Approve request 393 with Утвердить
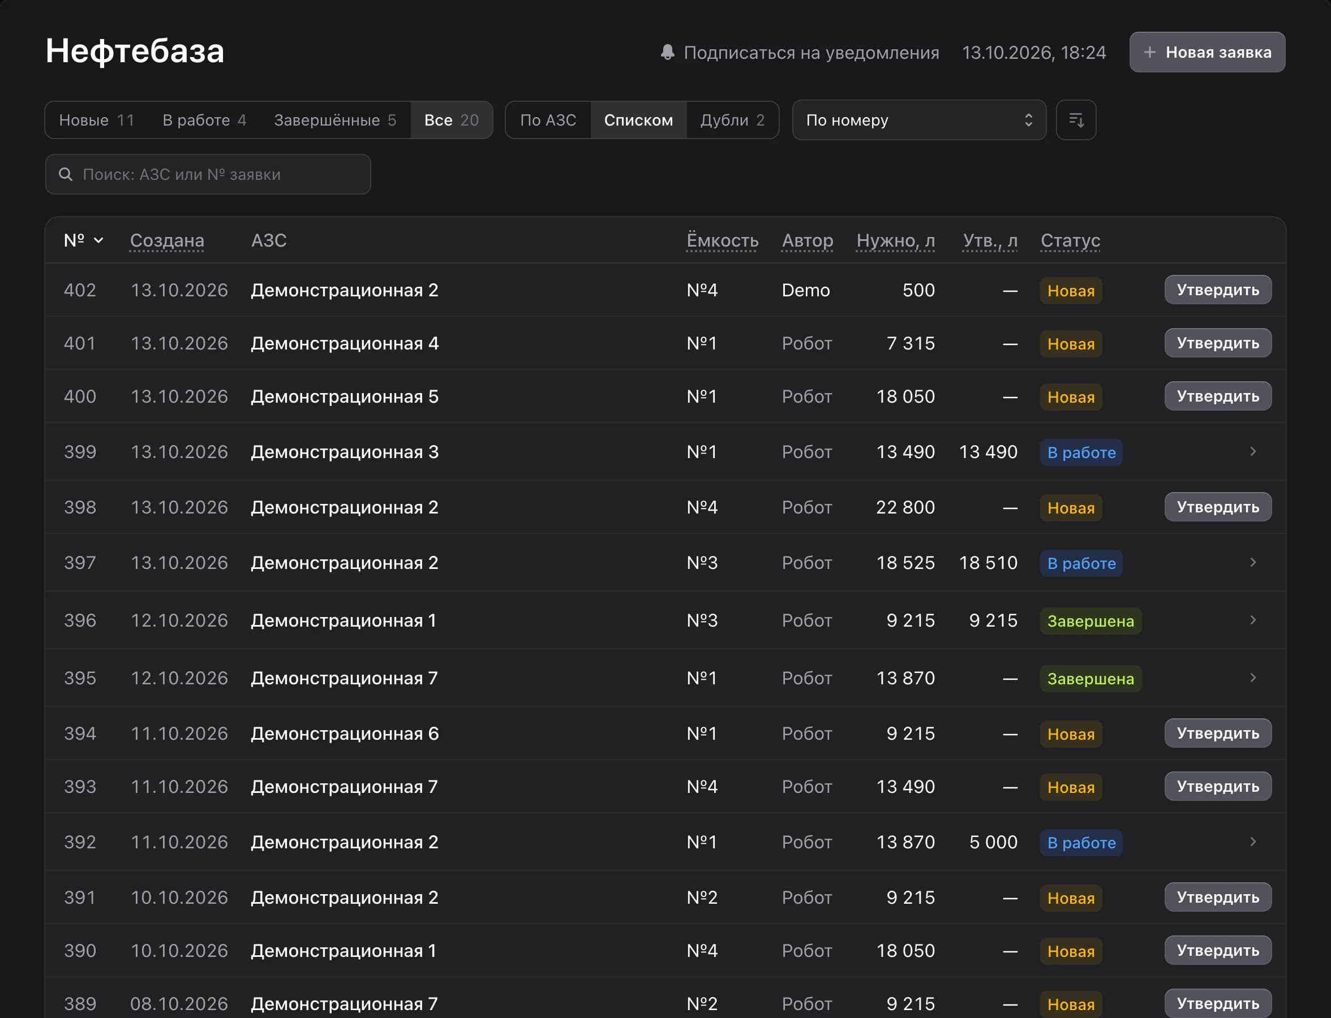Image resolution: width=1331 pixels, height=1018 pixels. tap(1218, 787)
